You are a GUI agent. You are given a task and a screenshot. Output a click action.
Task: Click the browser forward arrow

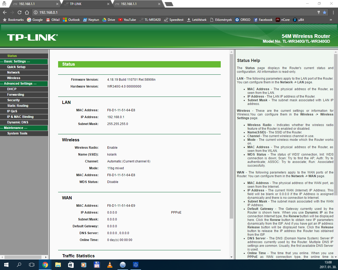pyautogui.click(x=12, y=12)
